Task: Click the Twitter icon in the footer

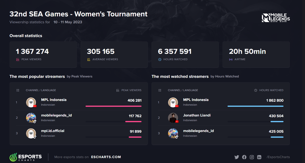Action: [236, 157]
